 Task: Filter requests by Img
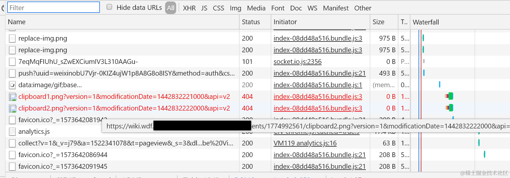pyautogui.click(x=235, y=8)
